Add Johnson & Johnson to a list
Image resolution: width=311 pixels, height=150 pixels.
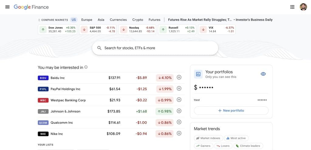point(179,111)
